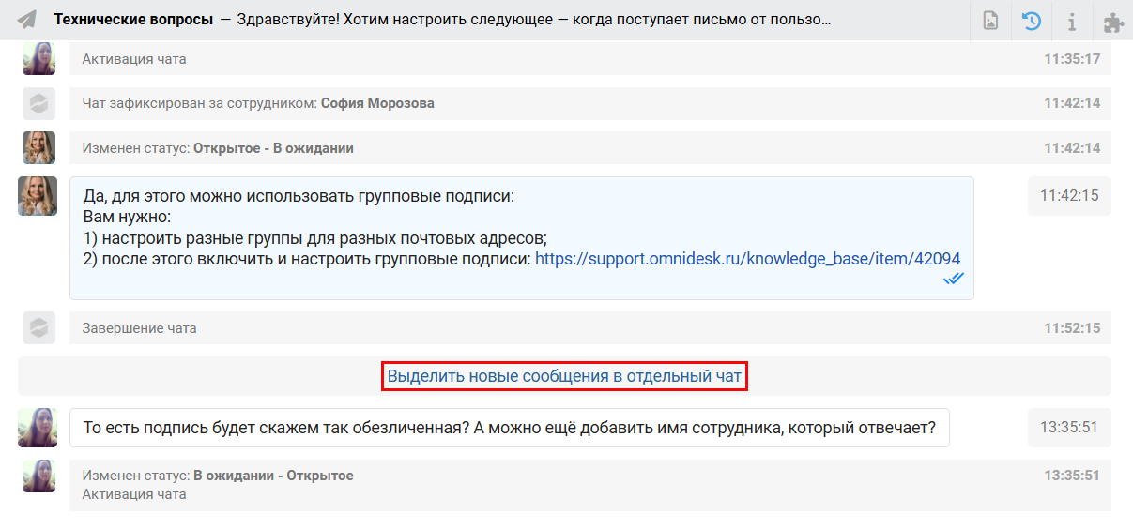Screen dimensions: 1133x529
Task: Click 'Здравствуйте! Хотим настроить' subject preview text
Action: tap(535, 20)
